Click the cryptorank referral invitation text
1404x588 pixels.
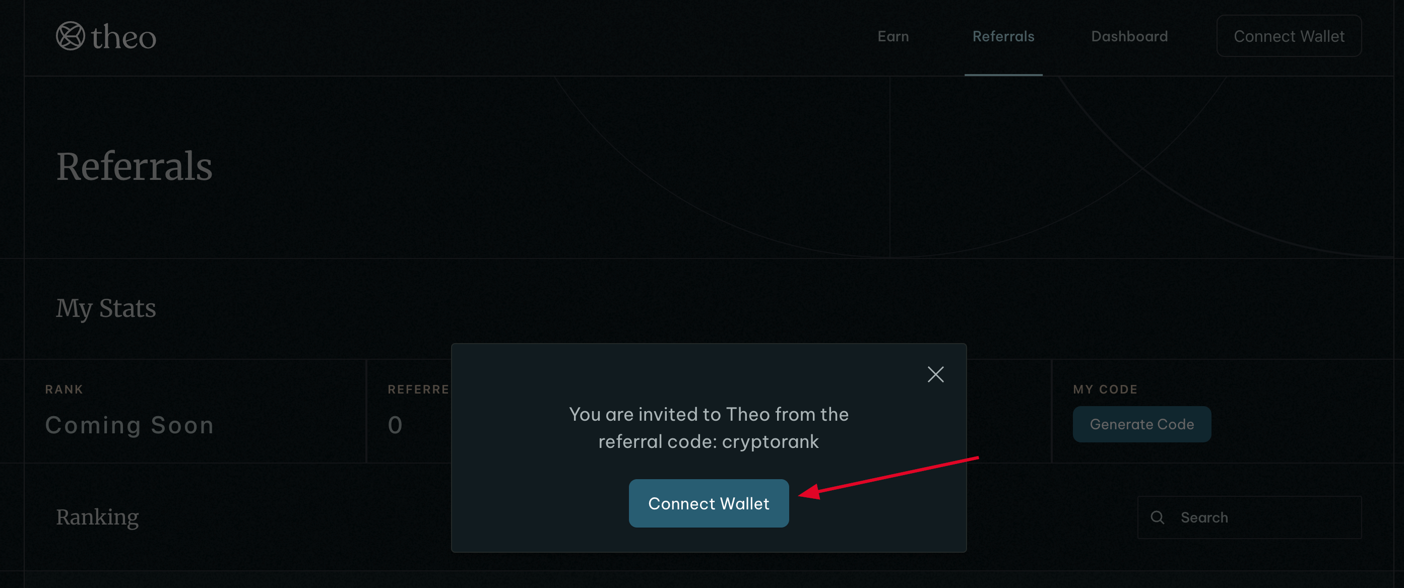pos(709,428)
